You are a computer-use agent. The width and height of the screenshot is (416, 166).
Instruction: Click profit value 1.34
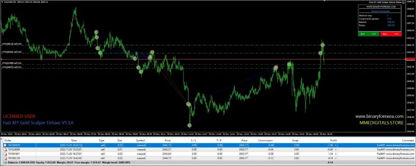tap(331, 154)
